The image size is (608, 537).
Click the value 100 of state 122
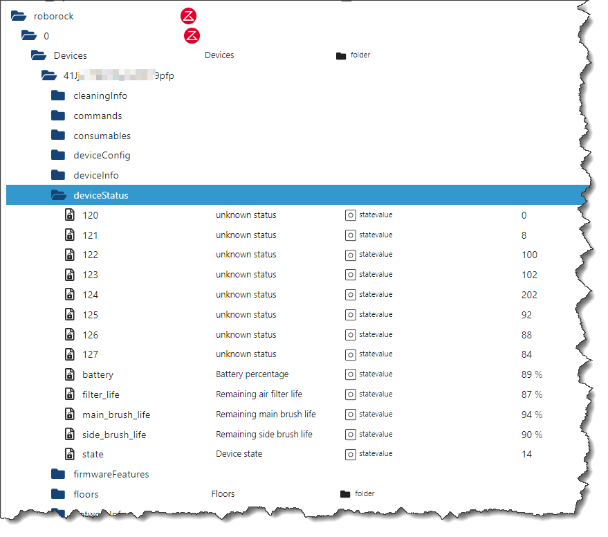tap(529, 255)
